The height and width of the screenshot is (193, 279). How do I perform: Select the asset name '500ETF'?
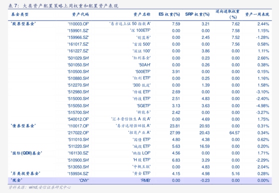pos(143,71)
